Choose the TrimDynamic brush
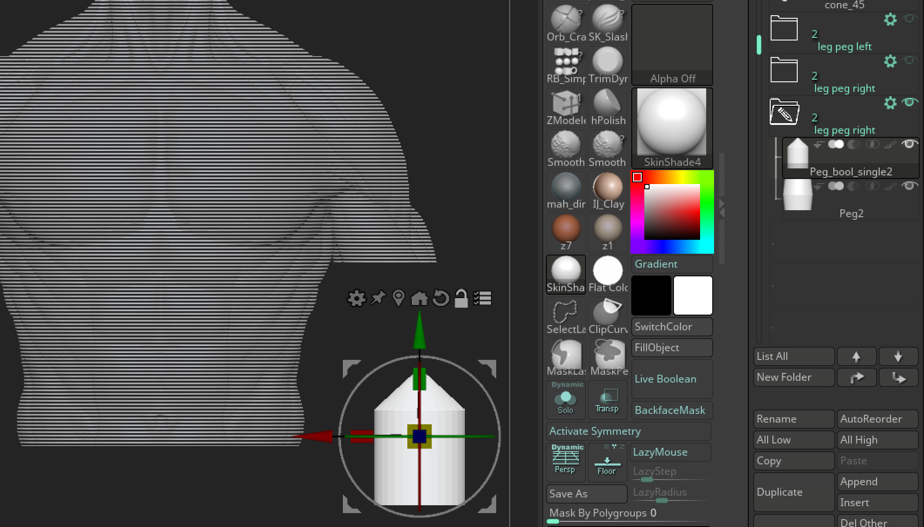 tap(608, 65)
